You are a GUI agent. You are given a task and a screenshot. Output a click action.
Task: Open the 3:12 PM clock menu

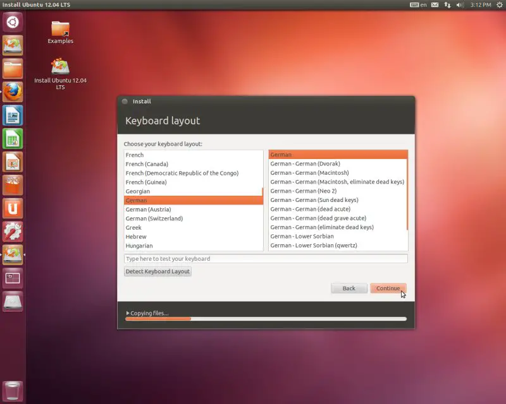tap(481, 5)
